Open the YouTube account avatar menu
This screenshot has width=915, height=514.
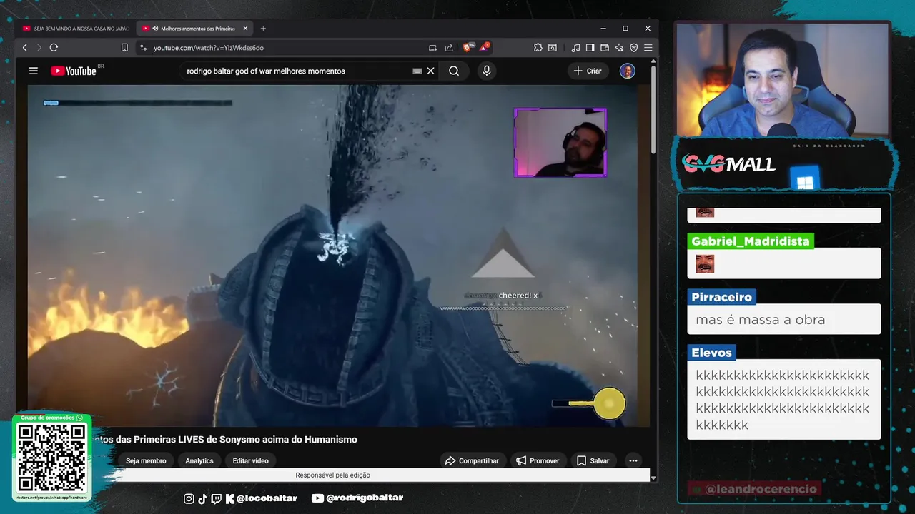click(x=627, y=71)
